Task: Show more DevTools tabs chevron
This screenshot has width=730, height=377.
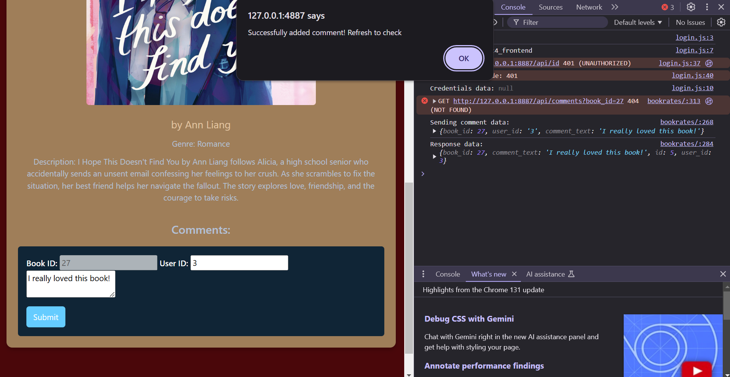Action: [x=615, y=7]
